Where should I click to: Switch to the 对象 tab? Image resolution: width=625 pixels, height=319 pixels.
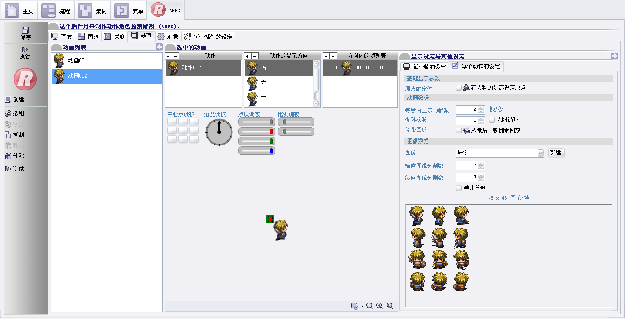[x=168, y=37]
